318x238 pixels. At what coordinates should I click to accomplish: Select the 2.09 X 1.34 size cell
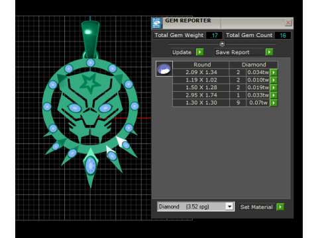coord(201,72)
